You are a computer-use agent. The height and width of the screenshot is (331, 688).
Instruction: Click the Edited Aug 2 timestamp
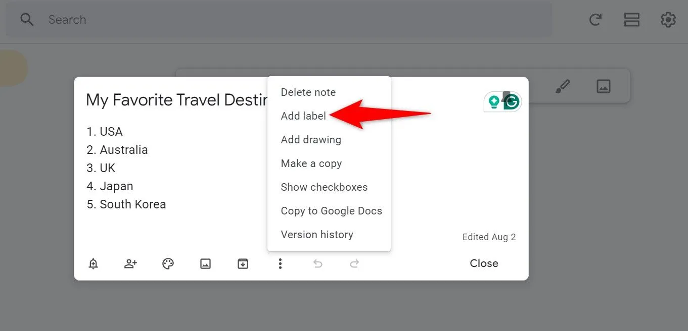point(489,237)
